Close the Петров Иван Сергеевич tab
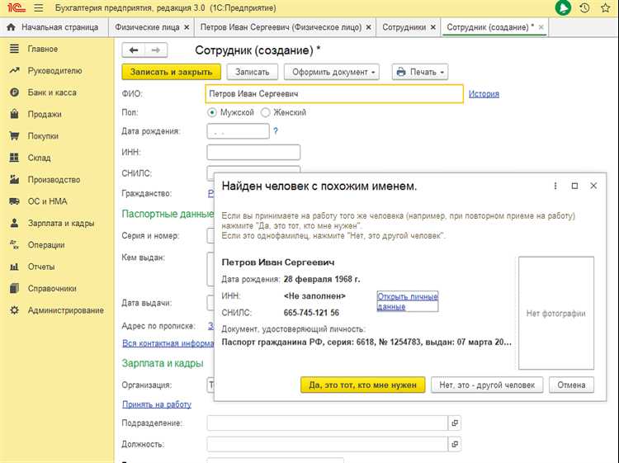Viewport: 619px width, 463px height. point(368,27)
